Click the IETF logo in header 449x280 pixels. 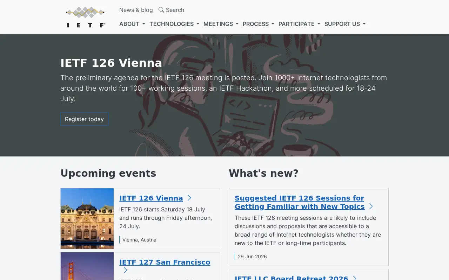click(86, 17)
